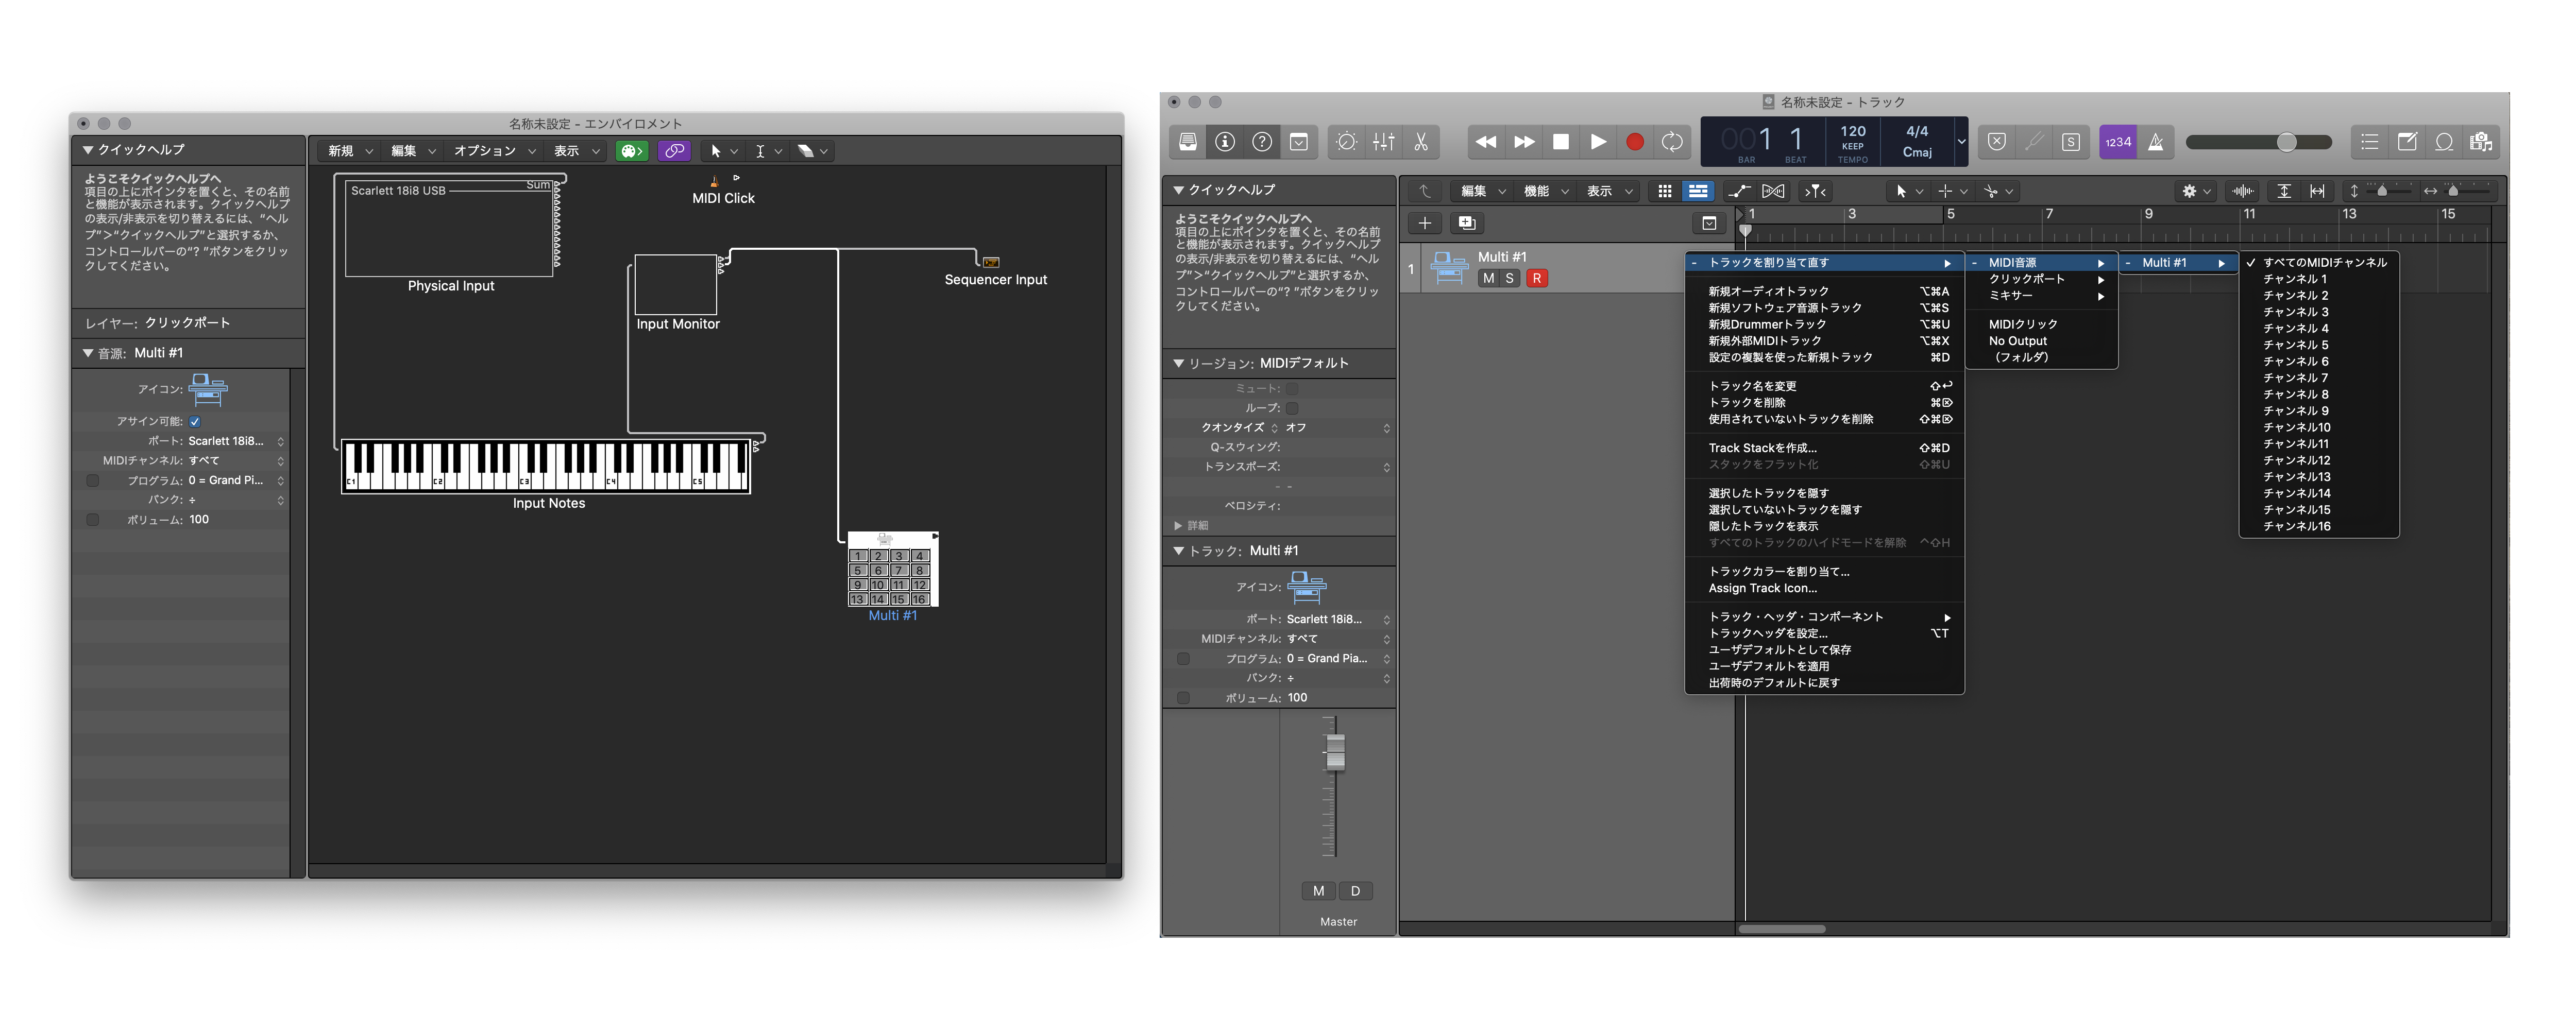Mute the Multi #1 track

pos(1488,279)
